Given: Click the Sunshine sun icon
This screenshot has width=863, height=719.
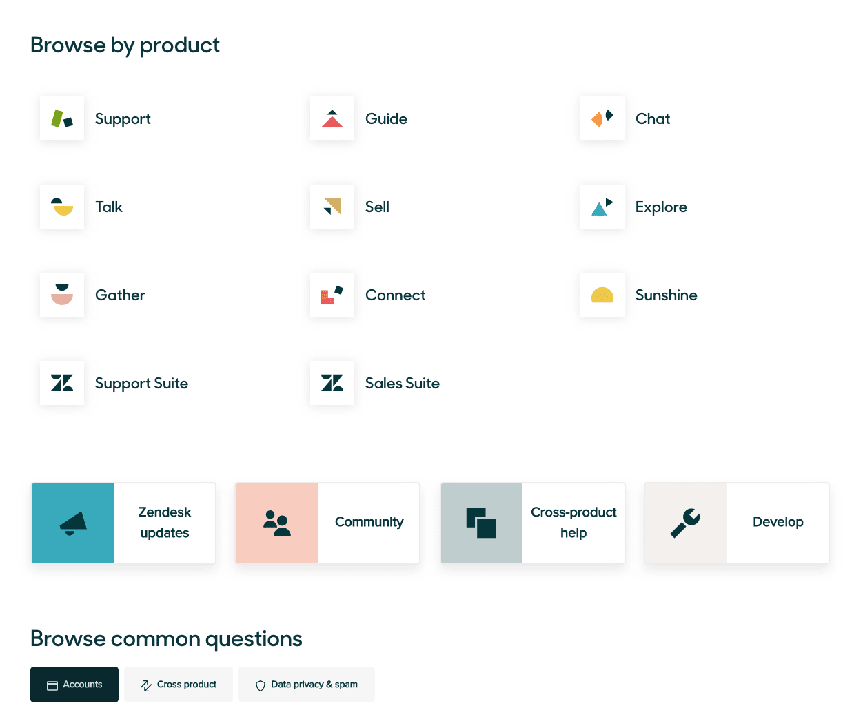Looking at the screenshot, I should click(x=602, y=295).
